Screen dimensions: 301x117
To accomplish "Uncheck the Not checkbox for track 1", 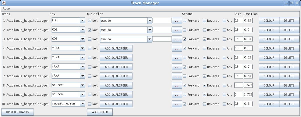I will (x=90, y=21).
